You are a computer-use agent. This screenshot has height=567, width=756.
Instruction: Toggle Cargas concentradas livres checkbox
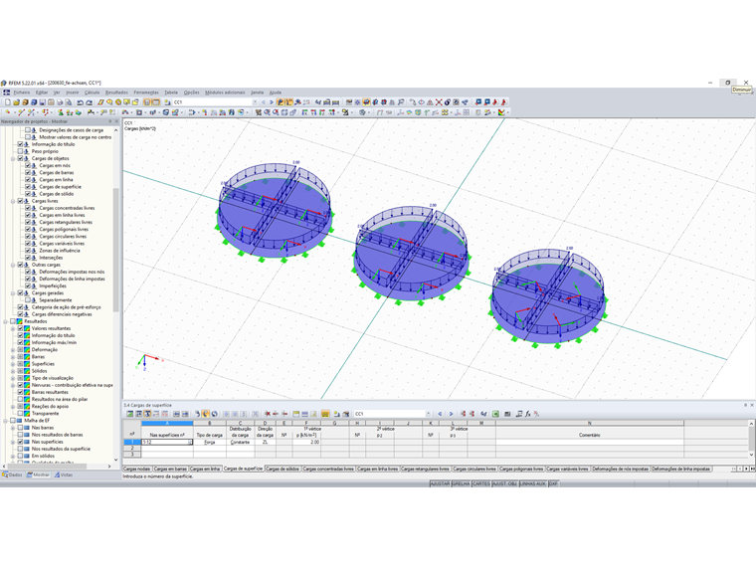point(28,208)
